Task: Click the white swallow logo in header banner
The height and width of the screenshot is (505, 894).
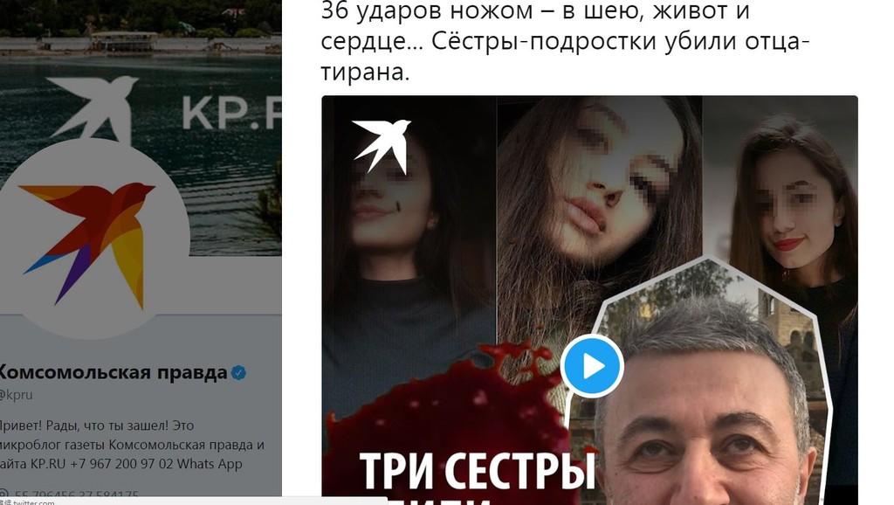Action: 93,107
